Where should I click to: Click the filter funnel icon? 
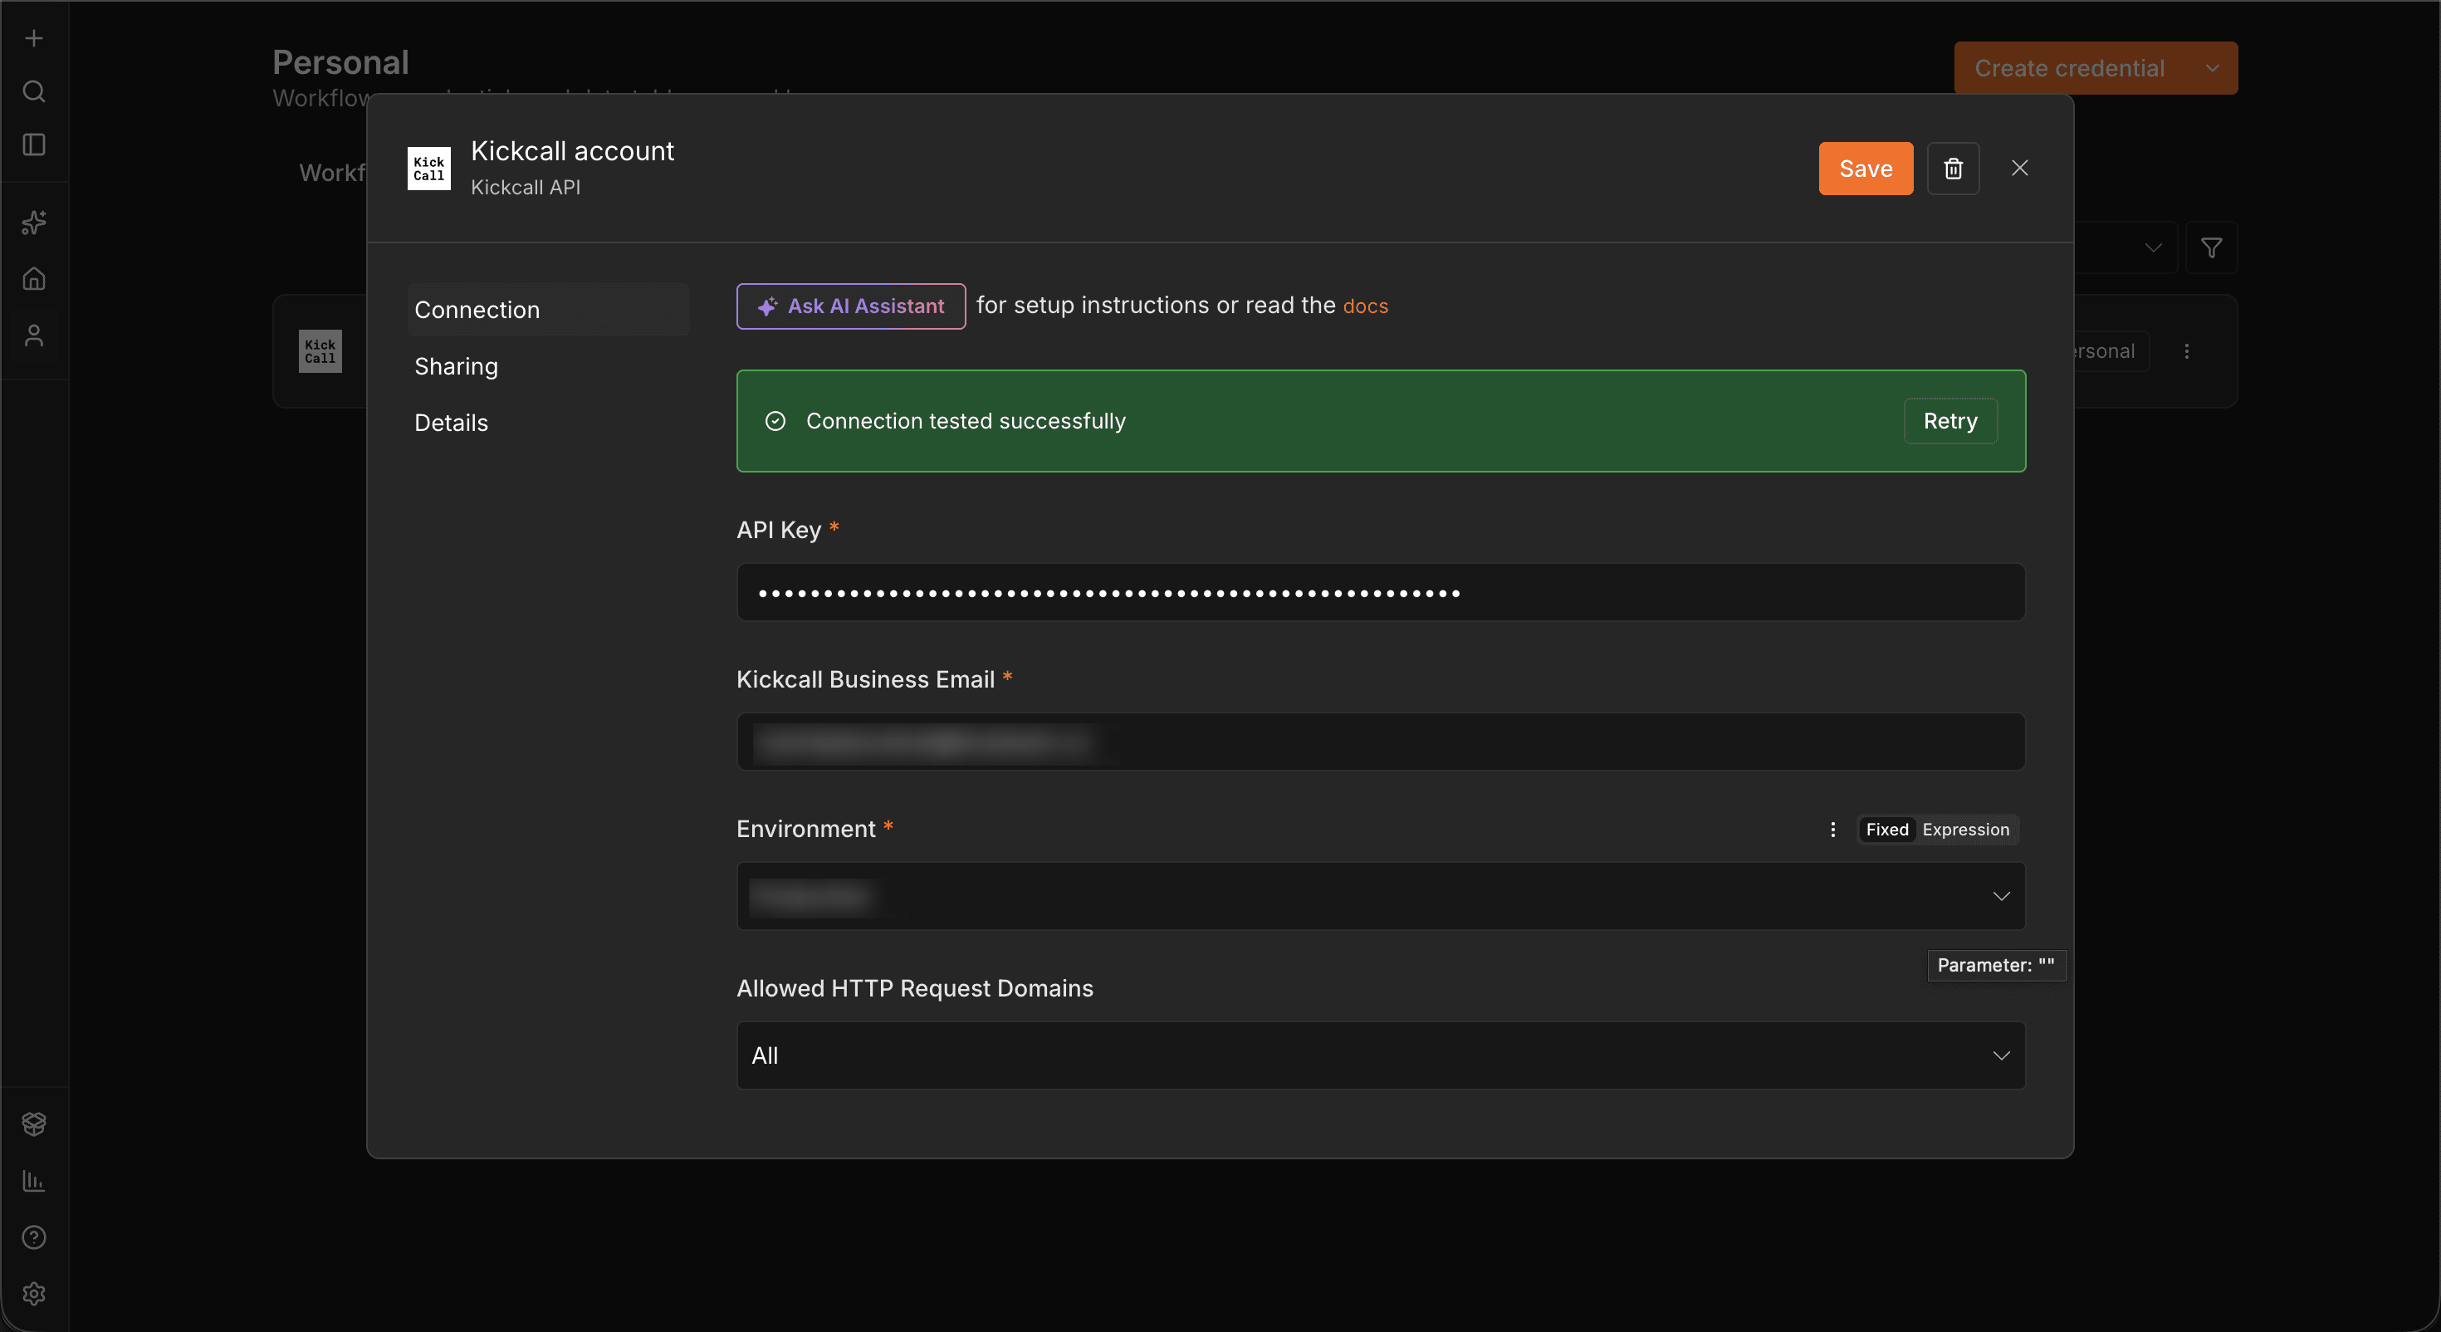click(x=2212, y=247)
